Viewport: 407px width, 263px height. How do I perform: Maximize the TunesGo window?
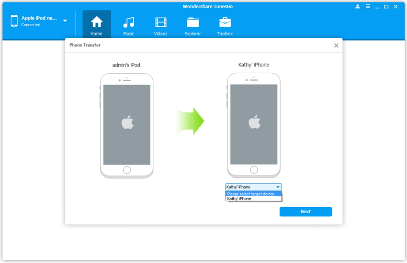pos(386,7)
